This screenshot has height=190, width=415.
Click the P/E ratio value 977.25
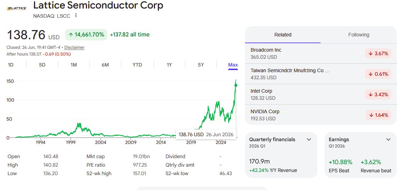point(140,165)
